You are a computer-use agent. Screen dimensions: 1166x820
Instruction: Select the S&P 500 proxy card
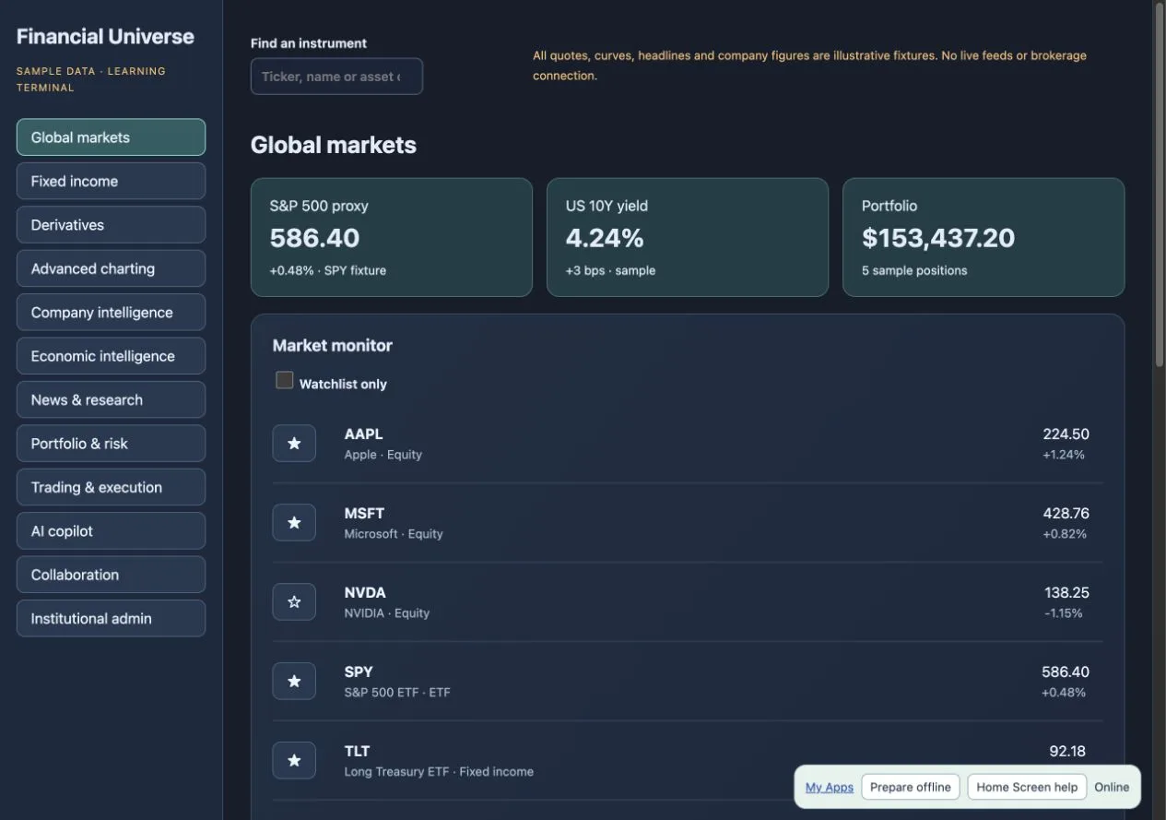pyautogui.click(x=392, y=237)
